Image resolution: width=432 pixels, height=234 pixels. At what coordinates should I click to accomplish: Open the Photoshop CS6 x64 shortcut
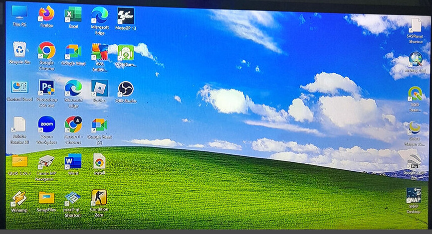[46, 88]
